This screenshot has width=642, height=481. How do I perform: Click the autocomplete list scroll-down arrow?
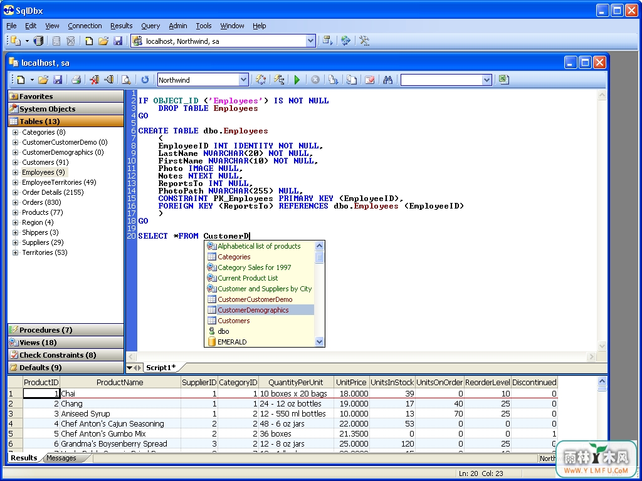[319, 341]
